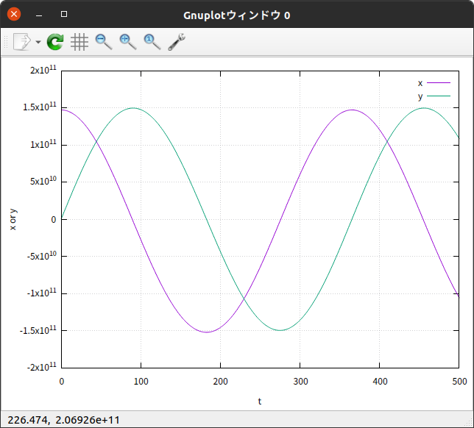Open the export dropdown arrow
474x428 pixels.
(38, 42)
